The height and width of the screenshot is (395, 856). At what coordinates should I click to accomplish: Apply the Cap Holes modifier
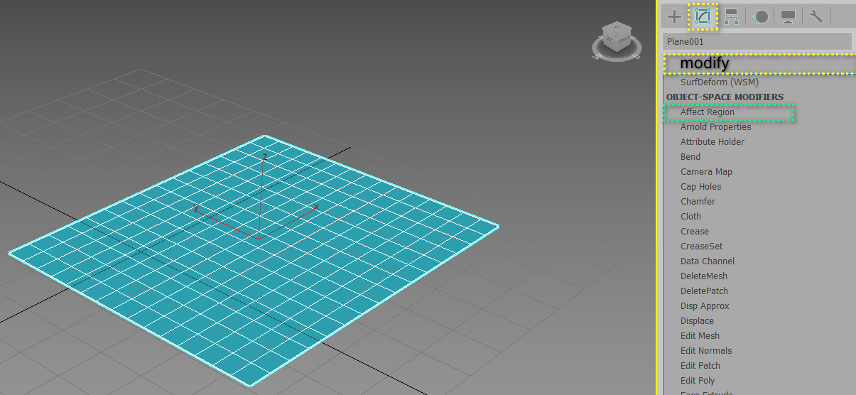click(700, 187)
